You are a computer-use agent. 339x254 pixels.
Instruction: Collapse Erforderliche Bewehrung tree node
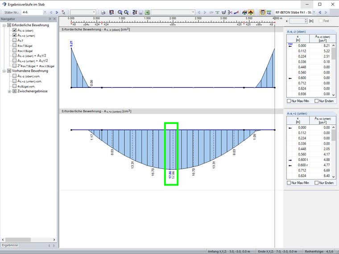tap(4, 25)
